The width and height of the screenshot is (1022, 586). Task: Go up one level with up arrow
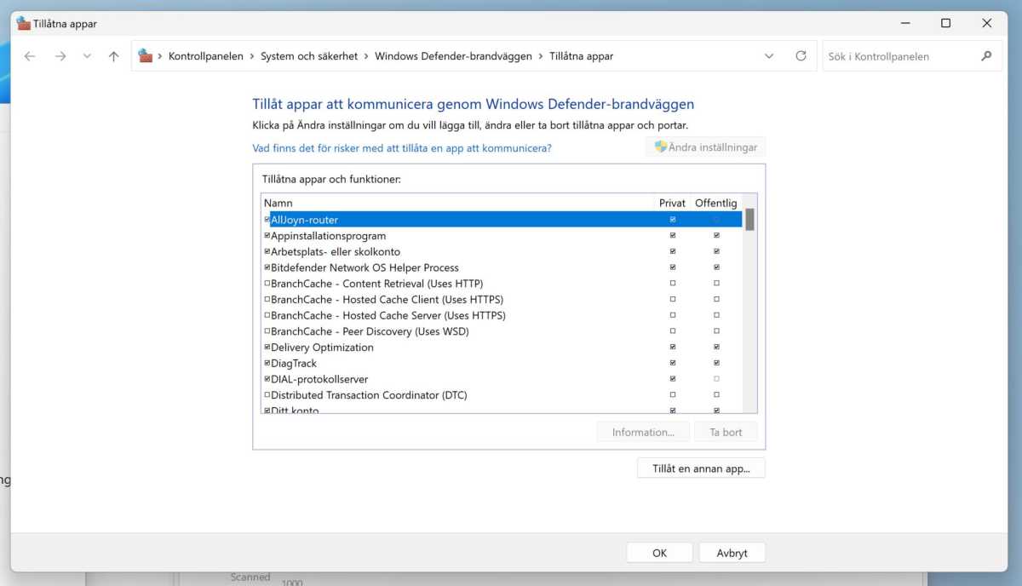[x=113, y=56]
